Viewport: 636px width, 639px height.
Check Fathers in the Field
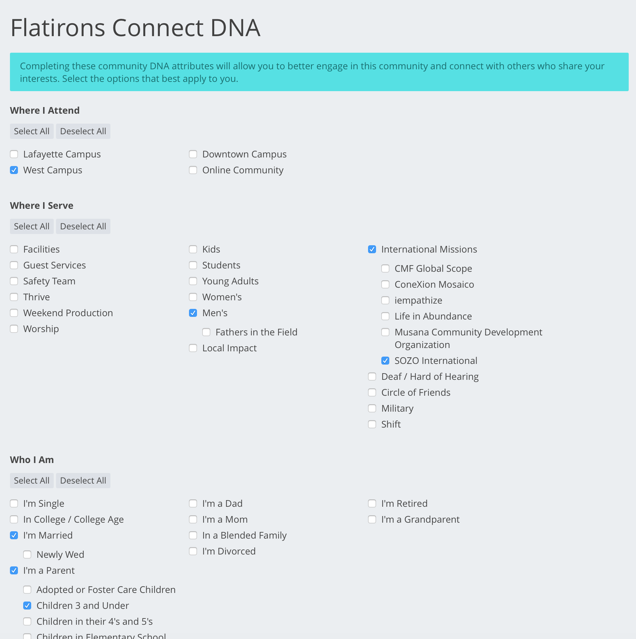[206, 332]
